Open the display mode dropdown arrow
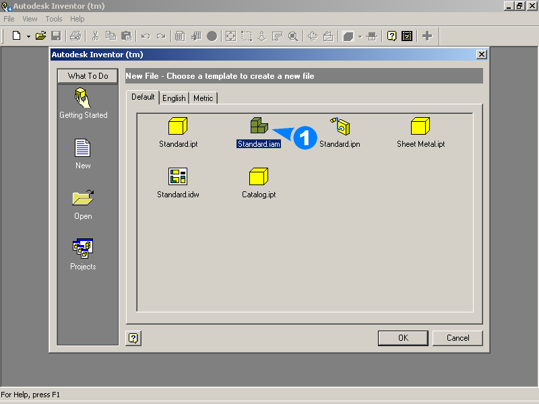The height and width of the screenshot is (404, 539). [x=360, y=36]
